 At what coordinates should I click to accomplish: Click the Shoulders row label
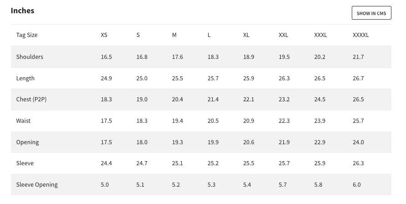(30, 57)
